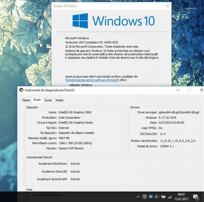The image size is (204, 202).
Task: Click the igdumd64.dll main driver value
Action: click(x=179, y=112)
